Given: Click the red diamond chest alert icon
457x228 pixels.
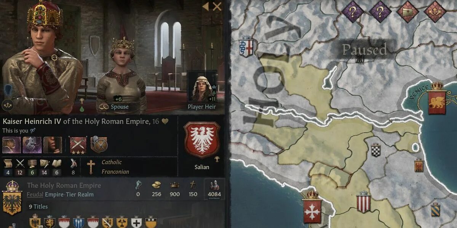Looking at the screenshot, I should pos(408,11).
